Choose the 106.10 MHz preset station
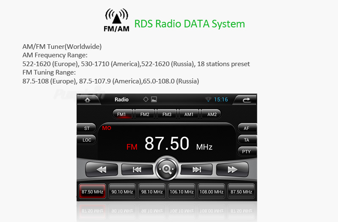 tap(181, 192)
